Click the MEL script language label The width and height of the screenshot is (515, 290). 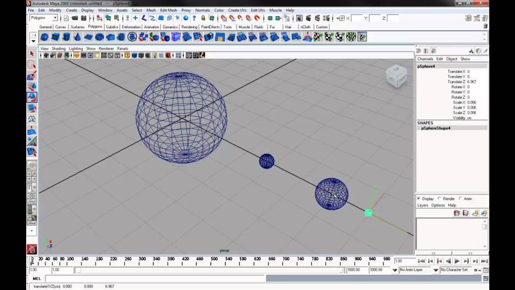tap(36, 278)
